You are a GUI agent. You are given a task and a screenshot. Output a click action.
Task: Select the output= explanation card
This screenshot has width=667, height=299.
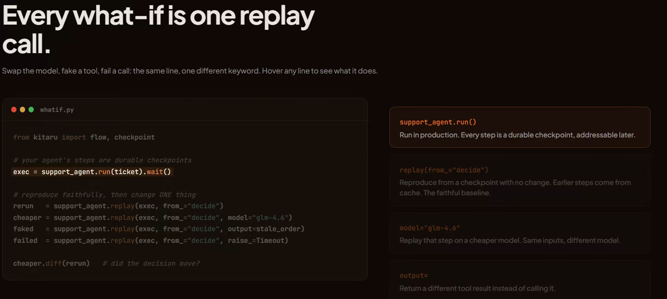[x=520, y=280]
